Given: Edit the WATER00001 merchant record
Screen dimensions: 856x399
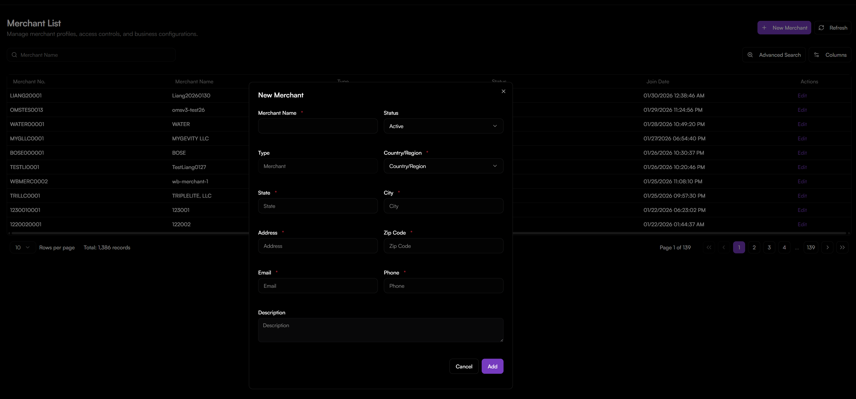Looking at the screenshot, I should (802, 124).
